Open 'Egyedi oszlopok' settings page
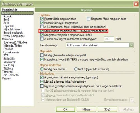The width and height of the screenshot is (140, 113). point(13,33)
